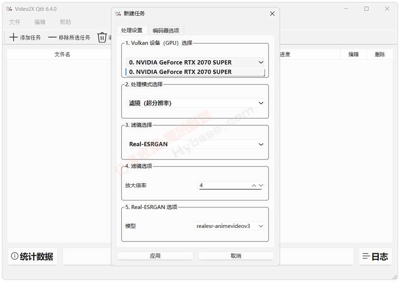Click the 文件名 column header
Viewport: 400px width, 283px height.
[62, 54]
